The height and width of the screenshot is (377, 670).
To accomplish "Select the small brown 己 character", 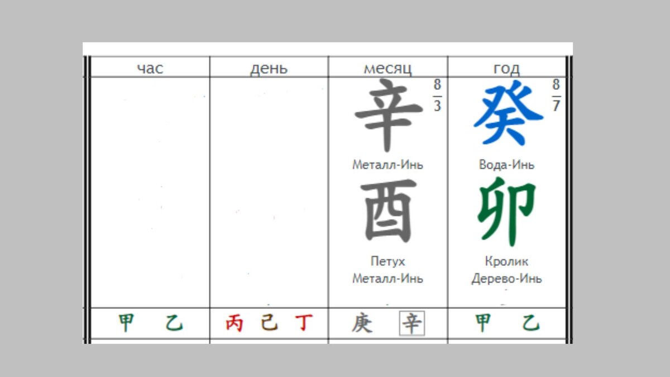I will tap(269, 323).
